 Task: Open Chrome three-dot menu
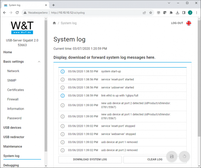(x=197, y=13)
